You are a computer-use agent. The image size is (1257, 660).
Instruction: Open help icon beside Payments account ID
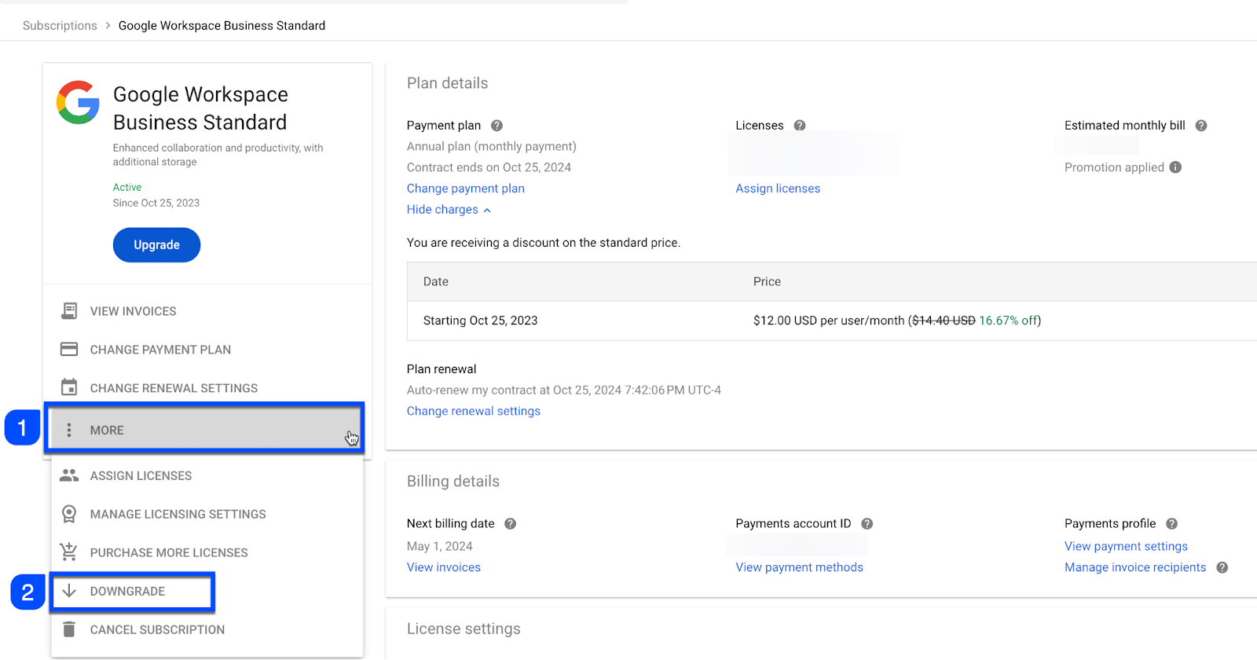[867, 524]
